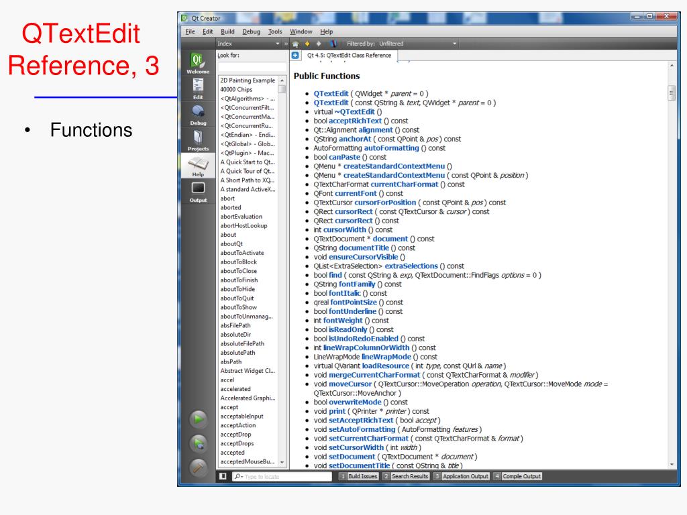Screen dimensions: 687x515
Task: Follow the createStandardContextMenu() link without arguments
Action: (394, 166)
